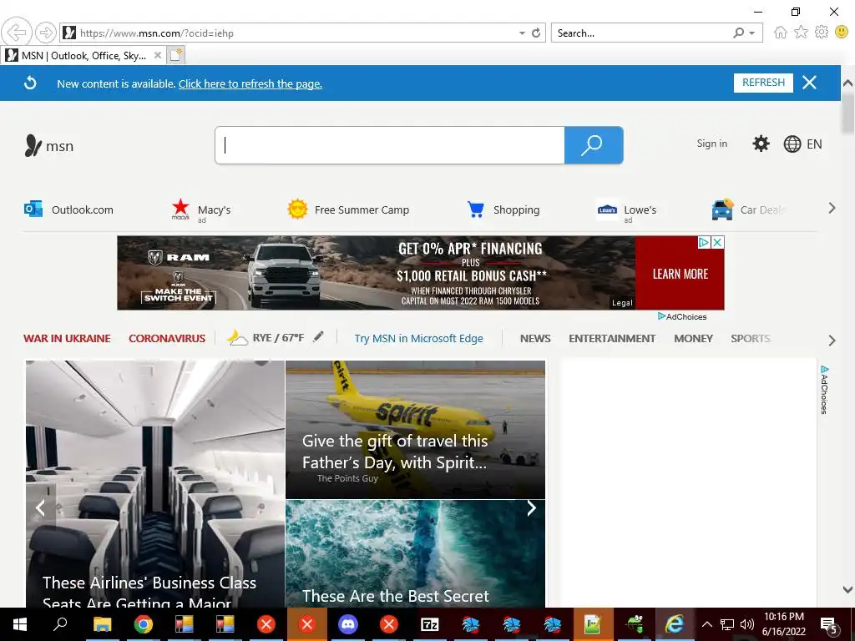The width and height of the screenshot is (855, 641).
Task: Show more news categories with right chevron
Action: tap(832, 341)
